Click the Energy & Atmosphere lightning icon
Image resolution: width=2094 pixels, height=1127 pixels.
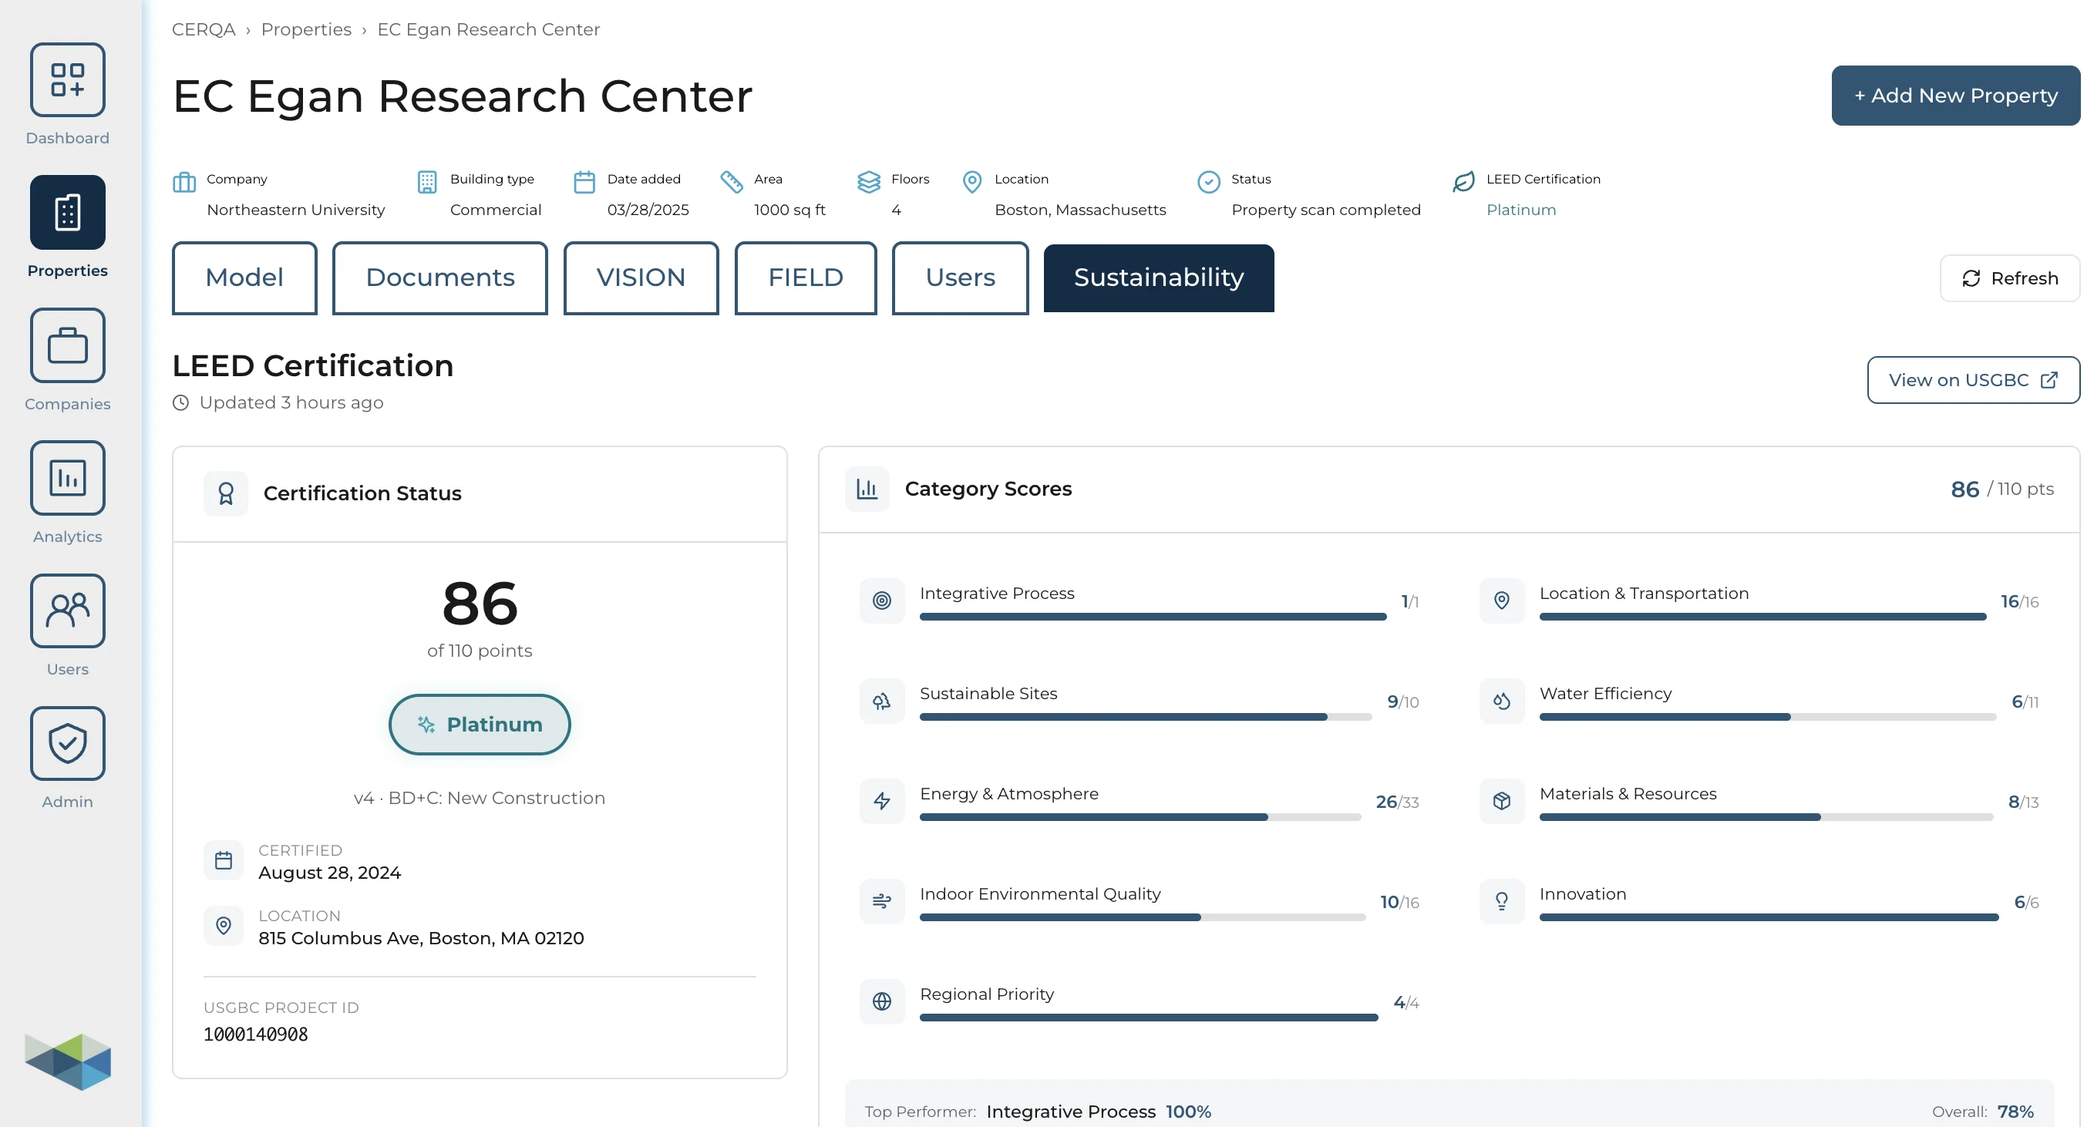pyautogui.click(x=881, y=801)
